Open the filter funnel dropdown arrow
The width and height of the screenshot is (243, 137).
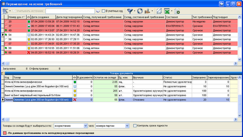click(x=134, y=11)
